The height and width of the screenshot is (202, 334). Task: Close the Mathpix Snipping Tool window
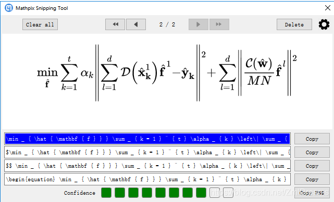[328, 8]
